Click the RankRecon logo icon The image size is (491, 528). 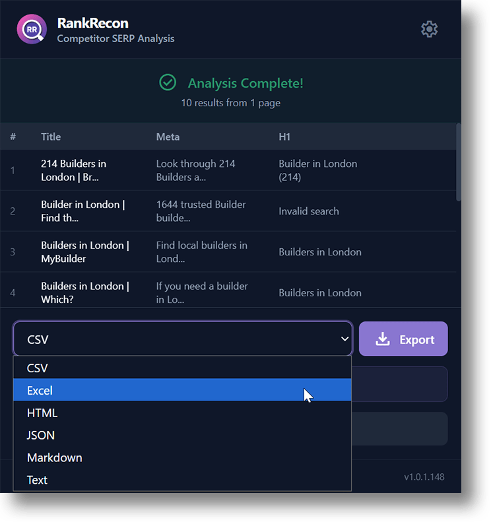click(x=32, y=29)
